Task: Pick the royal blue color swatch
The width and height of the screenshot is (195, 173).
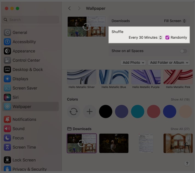Action: 170,111
